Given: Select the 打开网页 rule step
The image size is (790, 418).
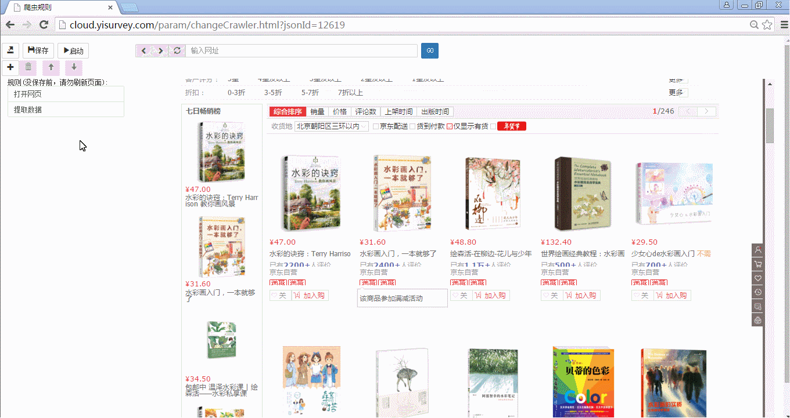Looking at the screenshot, I should pyautogui.click(x=66, y=94).
